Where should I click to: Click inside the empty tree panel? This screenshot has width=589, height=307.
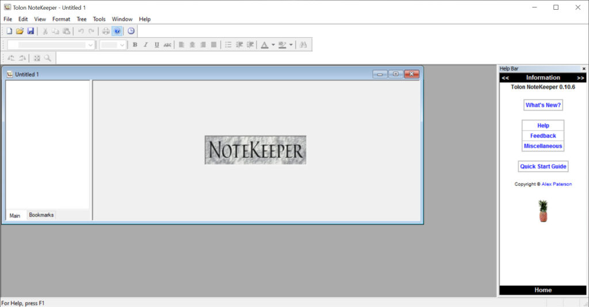point(48,144)
